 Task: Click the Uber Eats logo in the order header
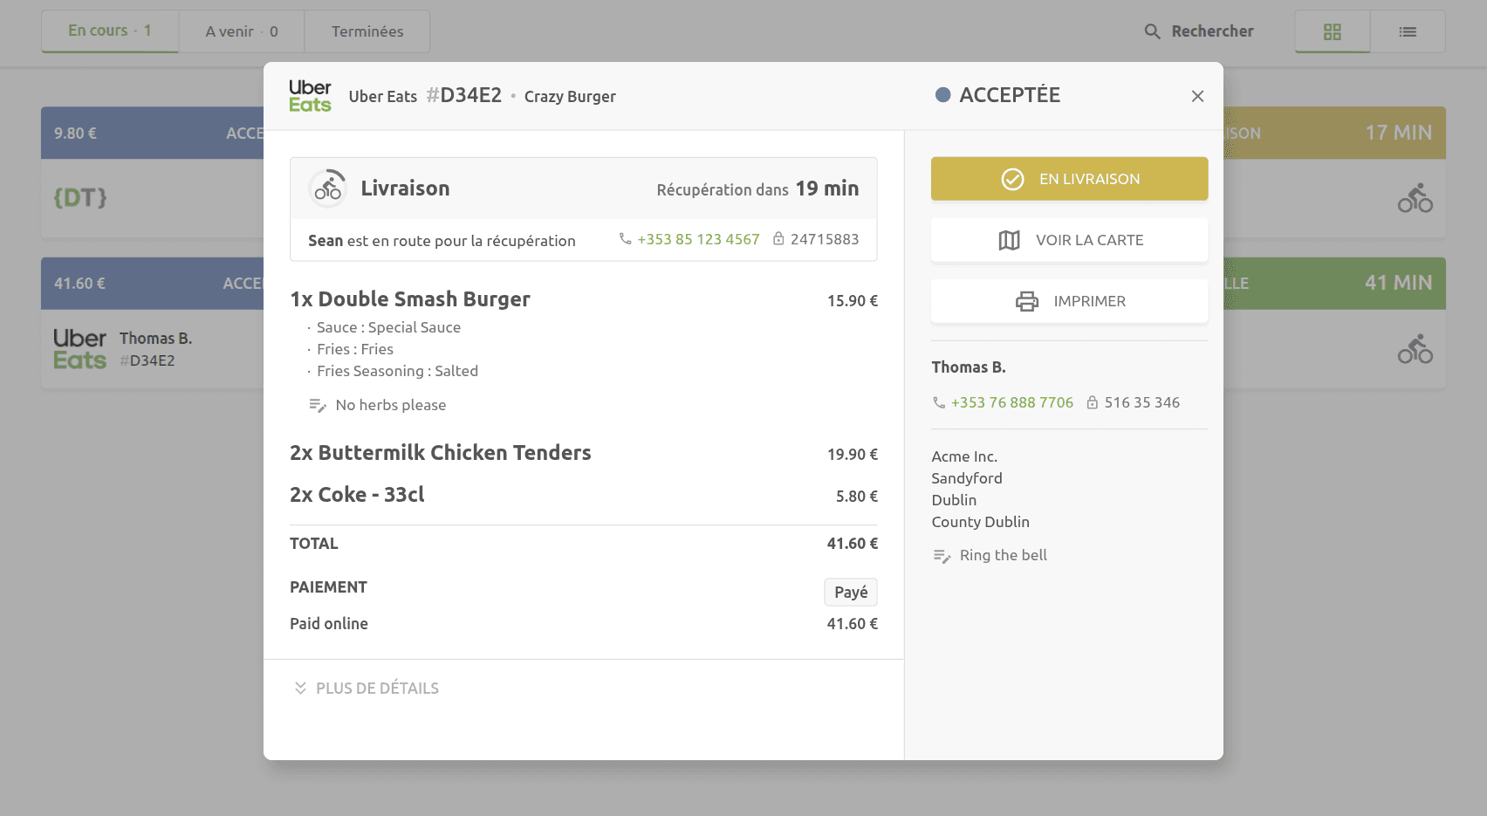point(309,94)
